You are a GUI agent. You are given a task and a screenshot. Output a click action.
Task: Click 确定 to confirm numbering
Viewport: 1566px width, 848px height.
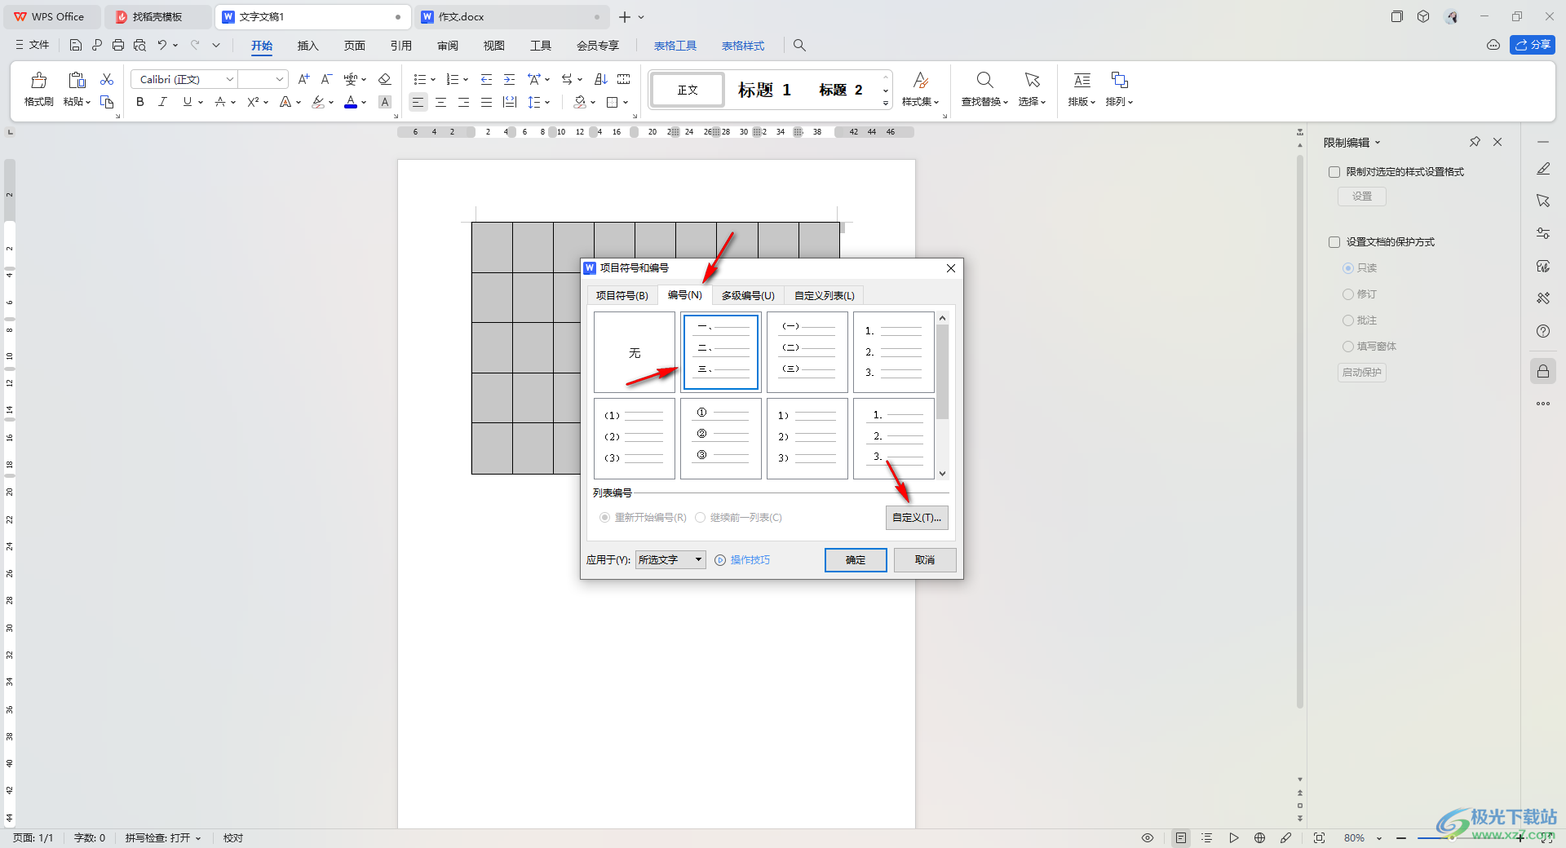coord(856,560)
